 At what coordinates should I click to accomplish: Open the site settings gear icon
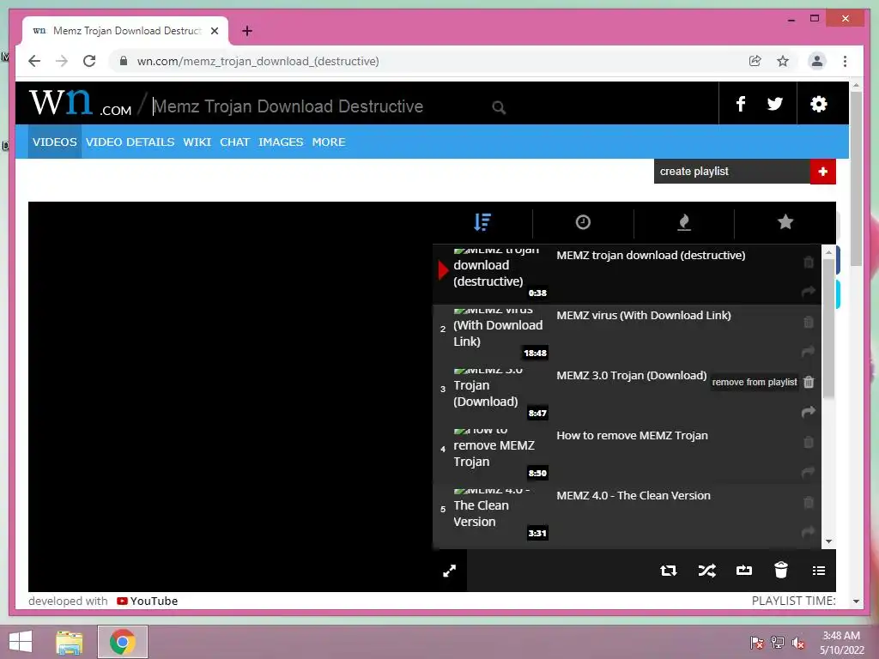pos(818,104)
